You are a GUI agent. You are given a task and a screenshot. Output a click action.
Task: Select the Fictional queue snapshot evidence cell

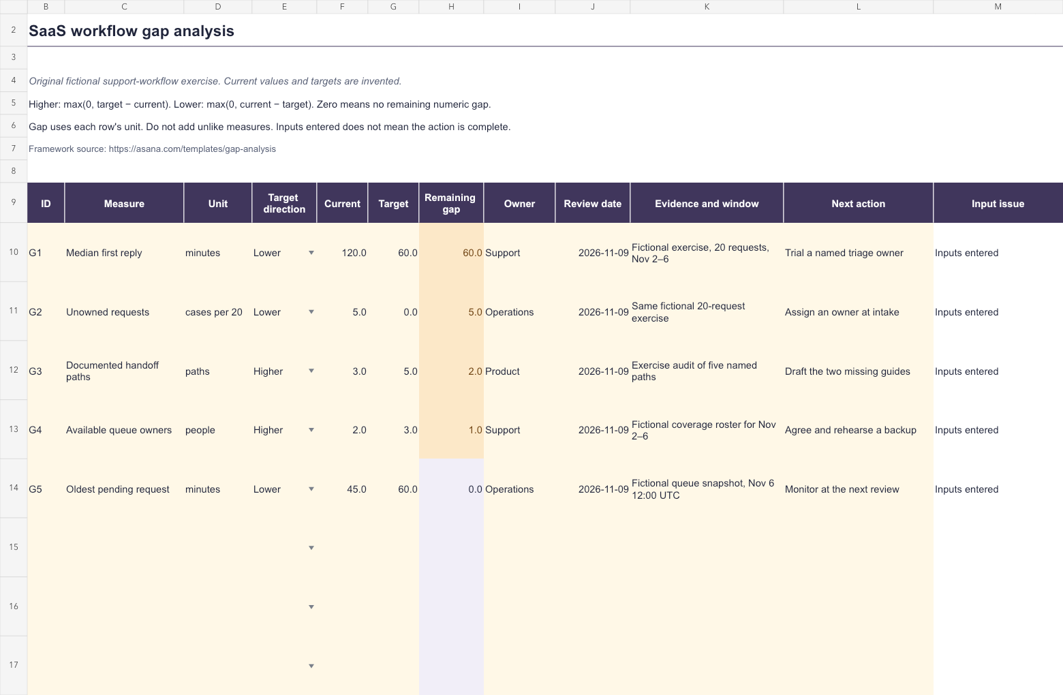click(707, 489)
